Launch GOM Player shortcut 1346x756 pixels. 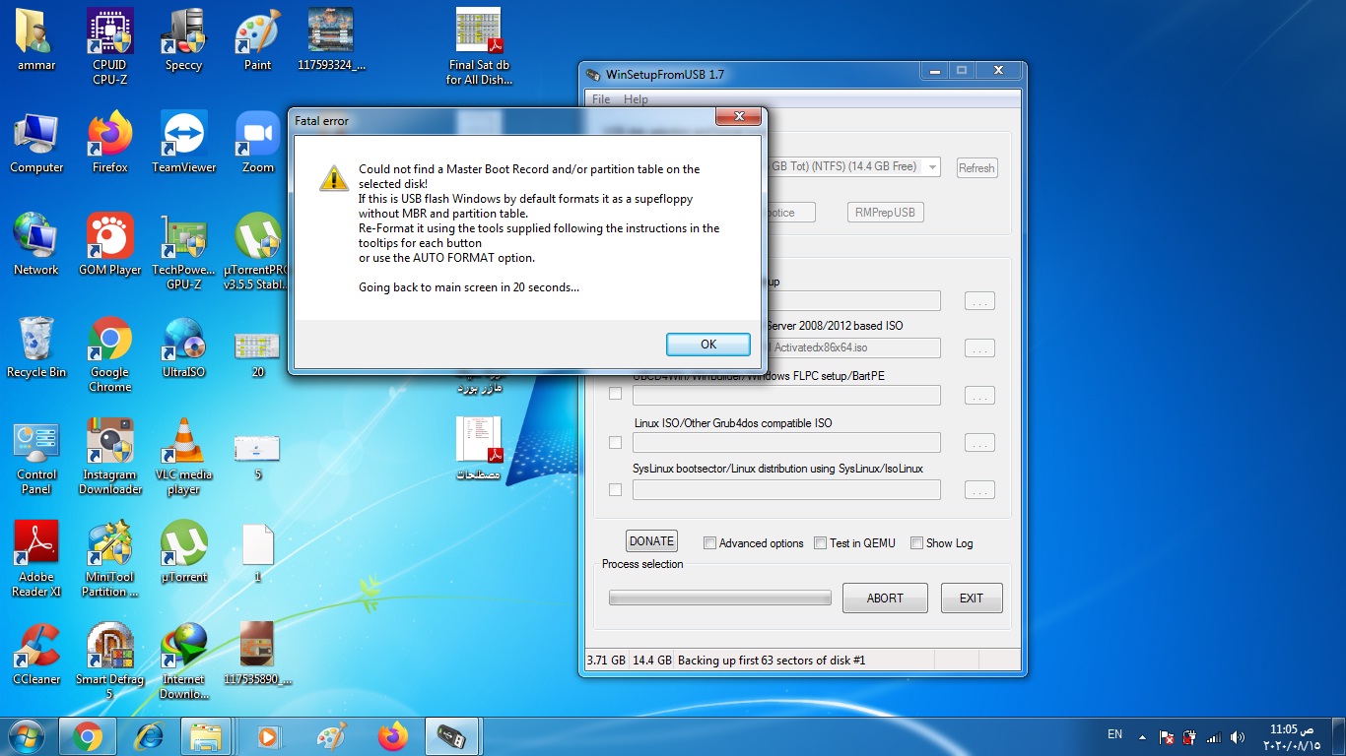click(x=109, y=245)
